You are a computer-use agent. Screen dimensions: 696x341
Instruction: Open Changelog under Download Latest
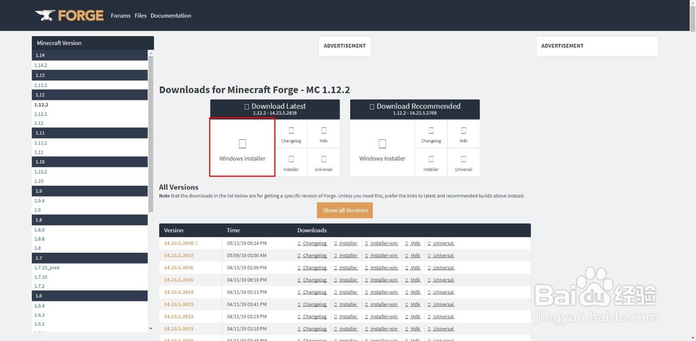[x=291, y=134]
